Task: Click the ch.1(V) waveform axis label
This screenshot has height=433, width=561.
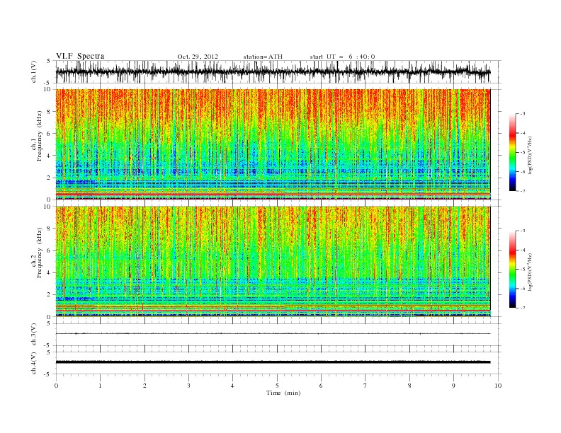Action: (x=34, y=71)
